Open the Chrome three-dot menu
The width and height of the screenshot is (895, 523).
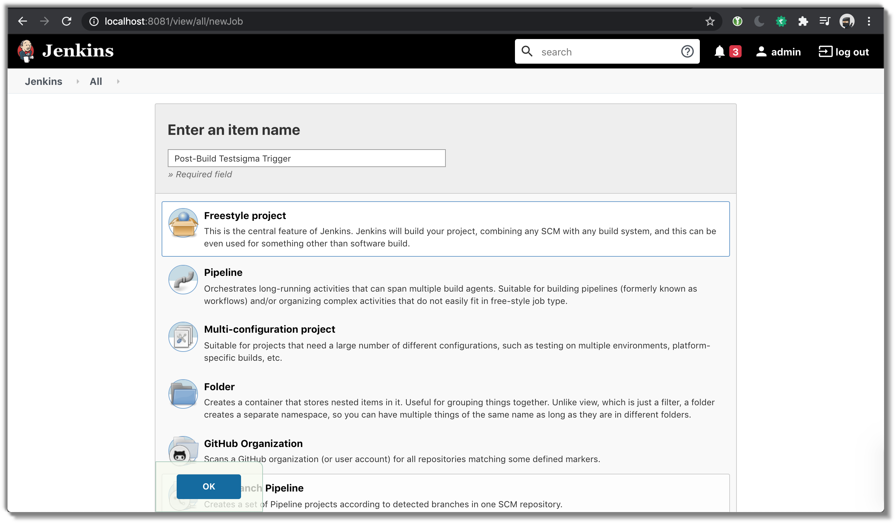(x=869, y=21)
